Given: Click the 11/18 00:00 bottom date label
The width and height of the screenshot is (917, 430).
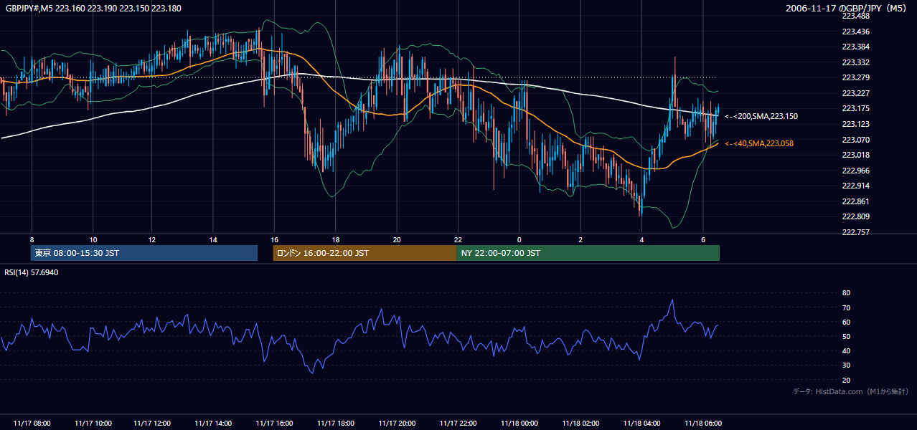Looking at the screenshot, I should click(x=519, y=423).
